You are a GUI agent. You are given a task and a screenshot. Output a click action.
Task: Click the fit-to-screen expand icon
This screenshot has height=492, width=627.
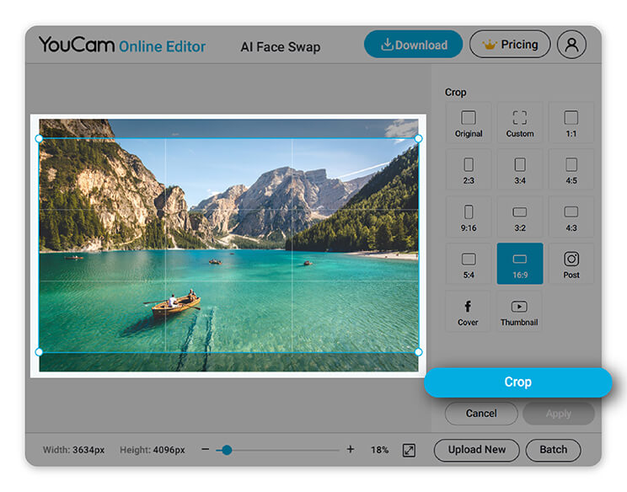[x=409, y=450]
